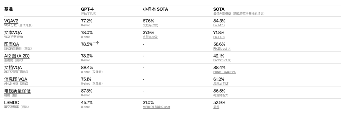Screen dimensions: 344x115
Task: Open the ERNIE-Layout 2.0 link
Action: (x=225, y=72)
